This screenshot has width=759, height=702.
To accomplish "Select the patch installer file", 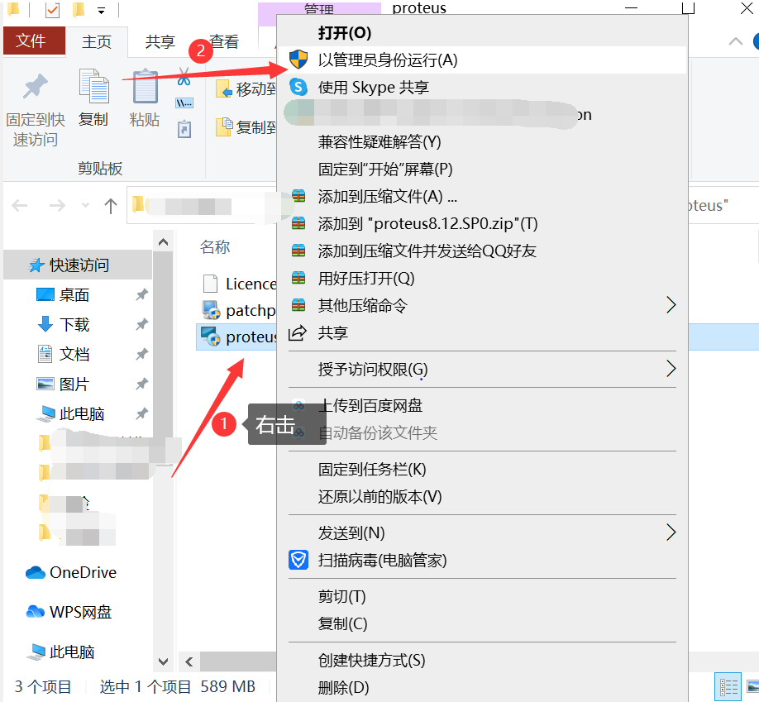I will [x=240, y=310].
